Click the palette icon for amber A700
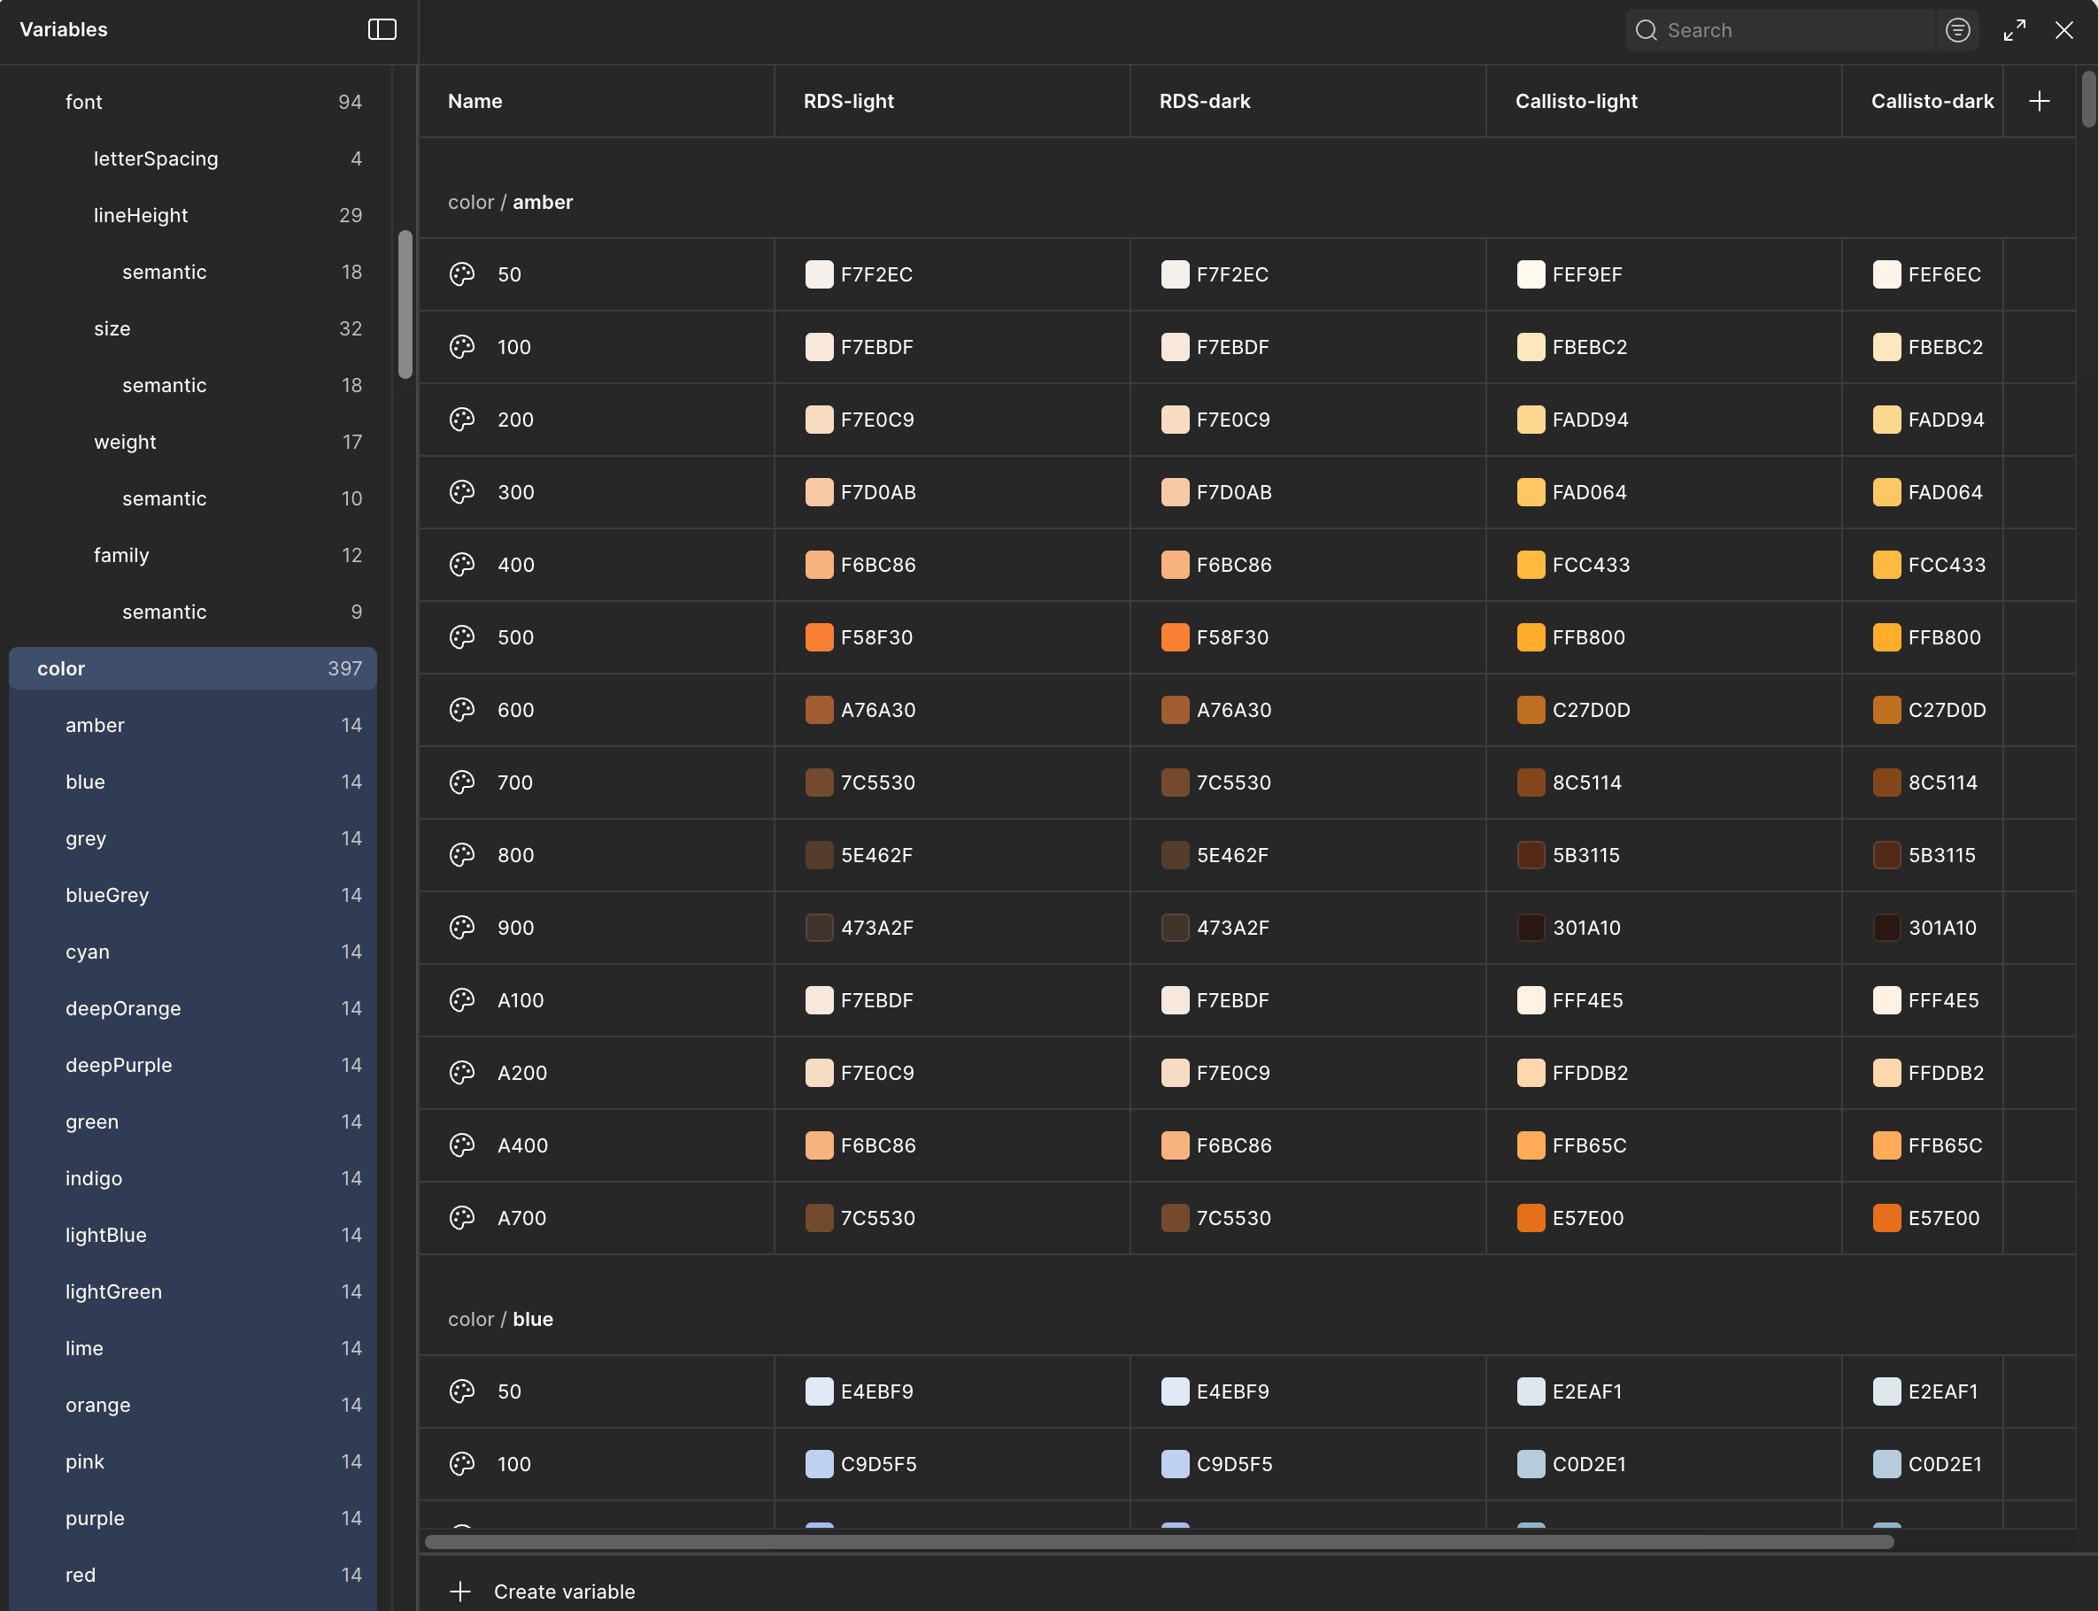Viewport: 2098px width, 1611px height. 462,1218
